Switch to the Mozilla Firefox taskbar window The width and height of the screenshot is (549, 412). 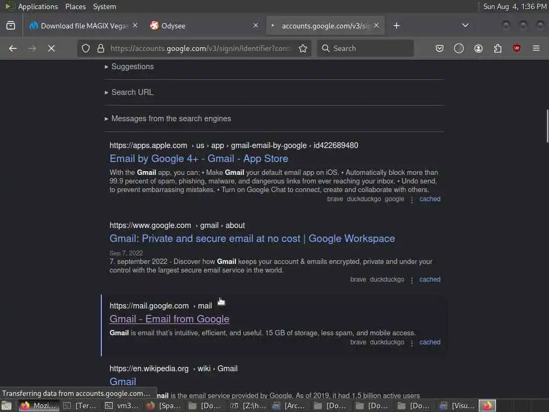[x=39, y=406]
